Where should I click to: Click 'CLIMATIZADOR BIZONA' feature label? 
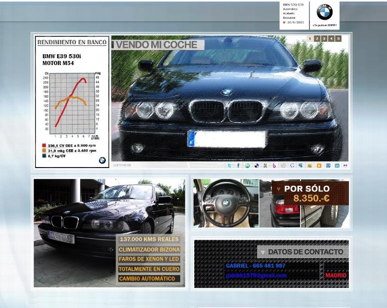coord(149,249)
